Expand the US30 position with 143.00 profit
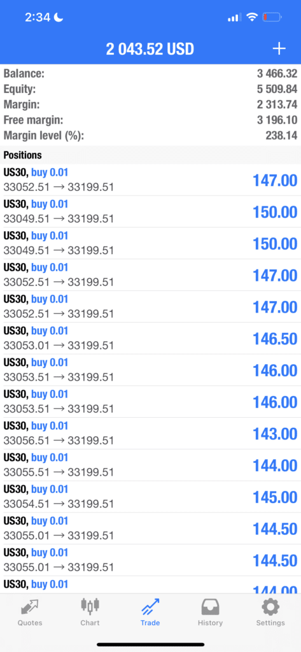Viewport: 301px width, 652px height. click(150, 433)
